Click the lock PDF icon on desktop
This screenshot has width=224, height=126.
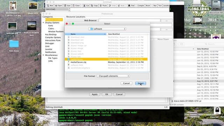217,111
